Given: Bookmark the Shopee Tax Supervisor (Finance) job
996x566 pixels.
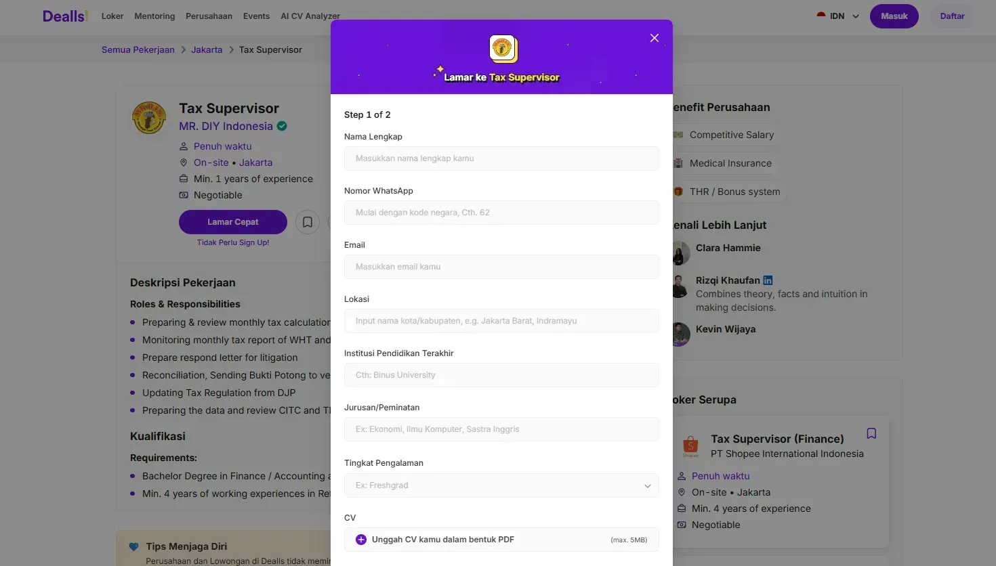Looking at the screenshot, I should [871, 433].
